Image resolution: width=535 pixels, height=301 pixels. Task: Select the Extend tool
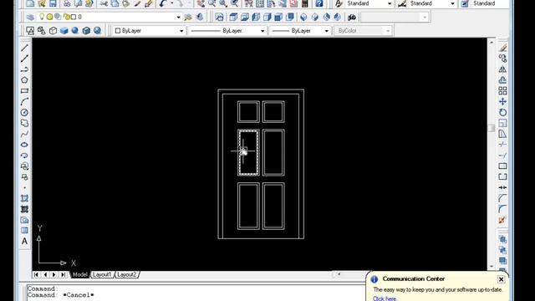tap(502, 156)
